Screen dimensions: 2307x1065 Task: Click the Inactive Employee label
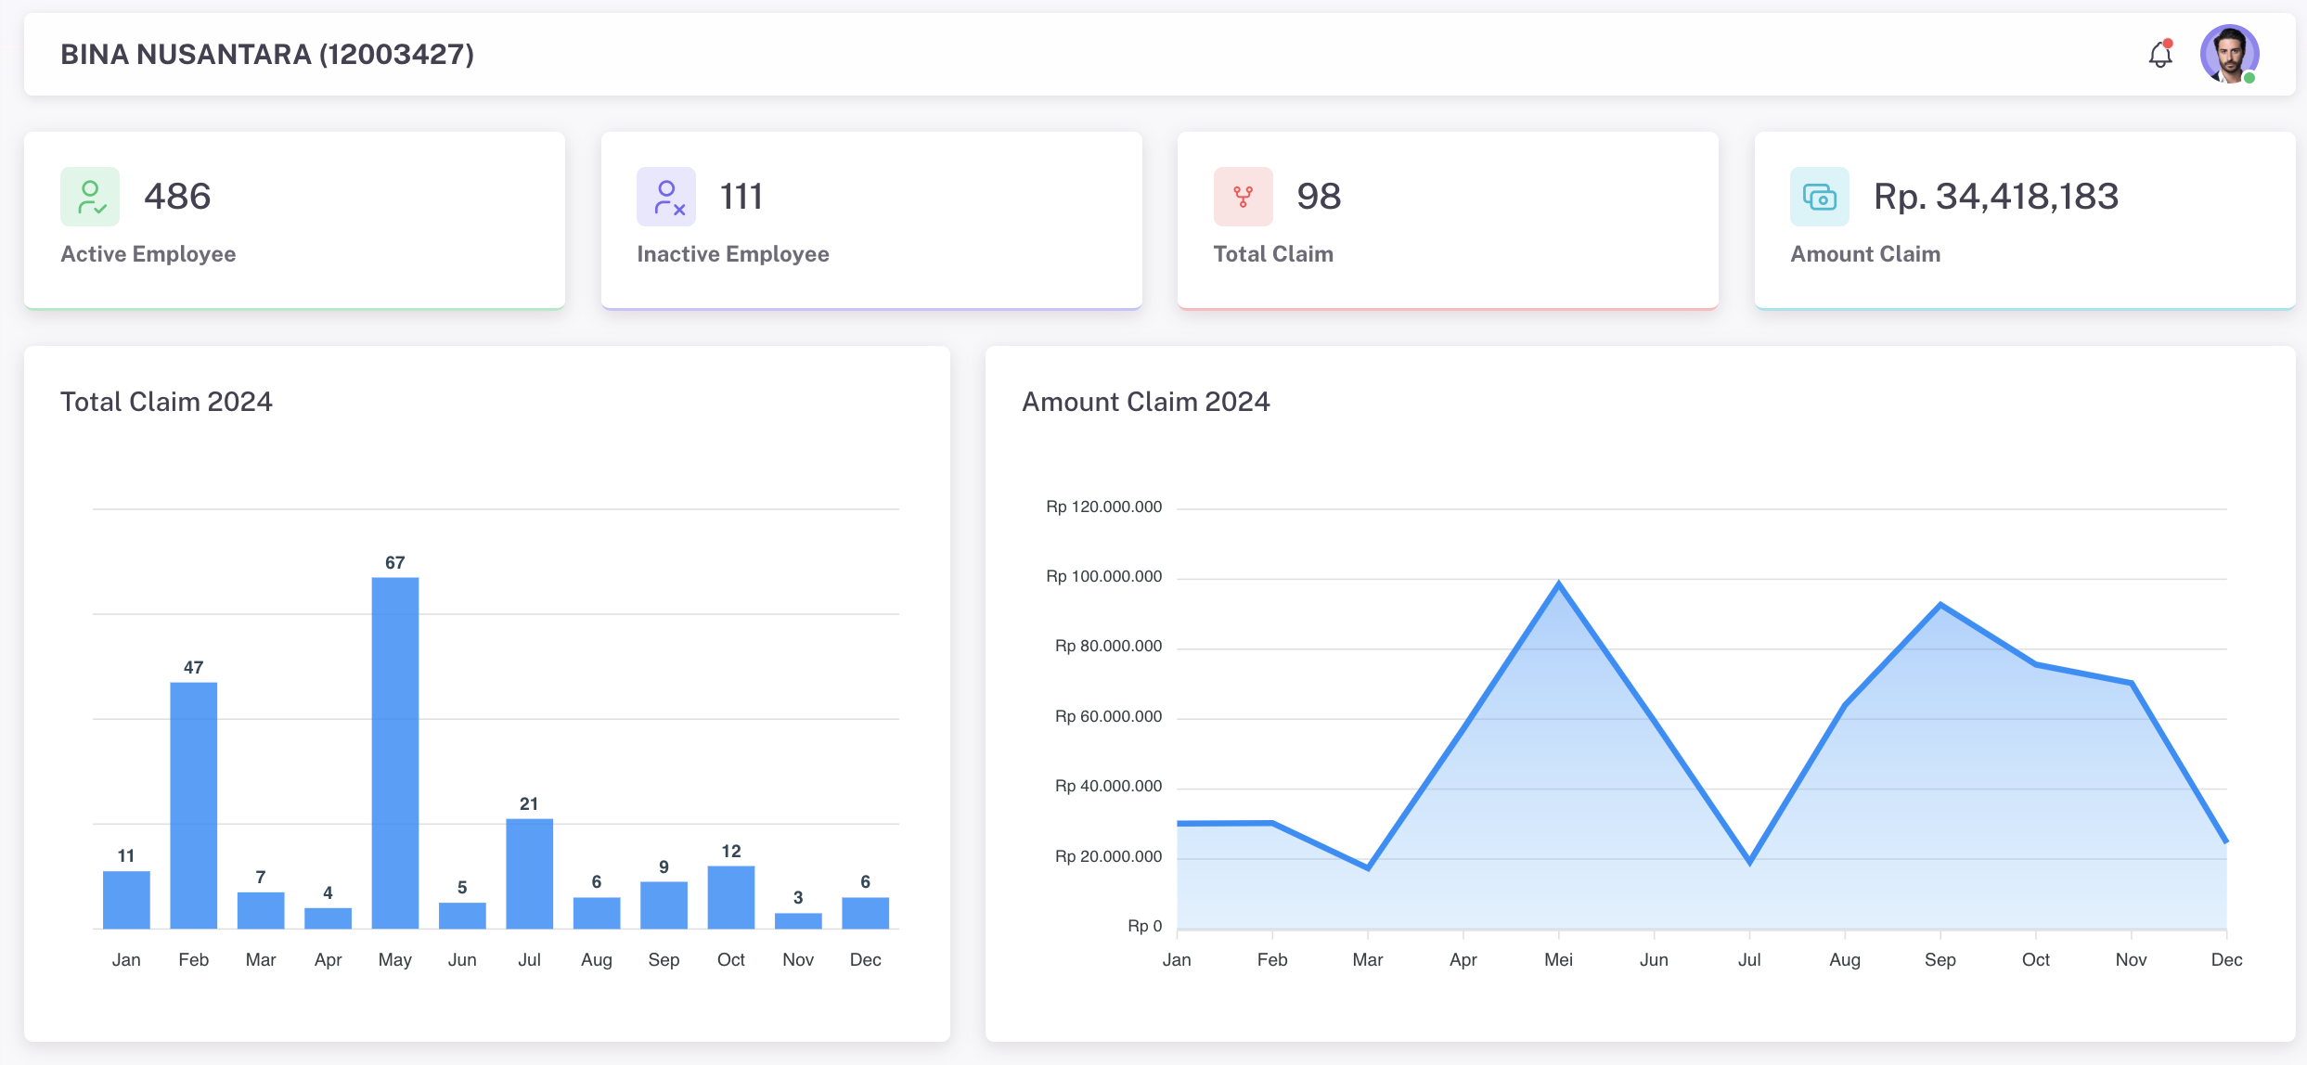tap(733, 254)
